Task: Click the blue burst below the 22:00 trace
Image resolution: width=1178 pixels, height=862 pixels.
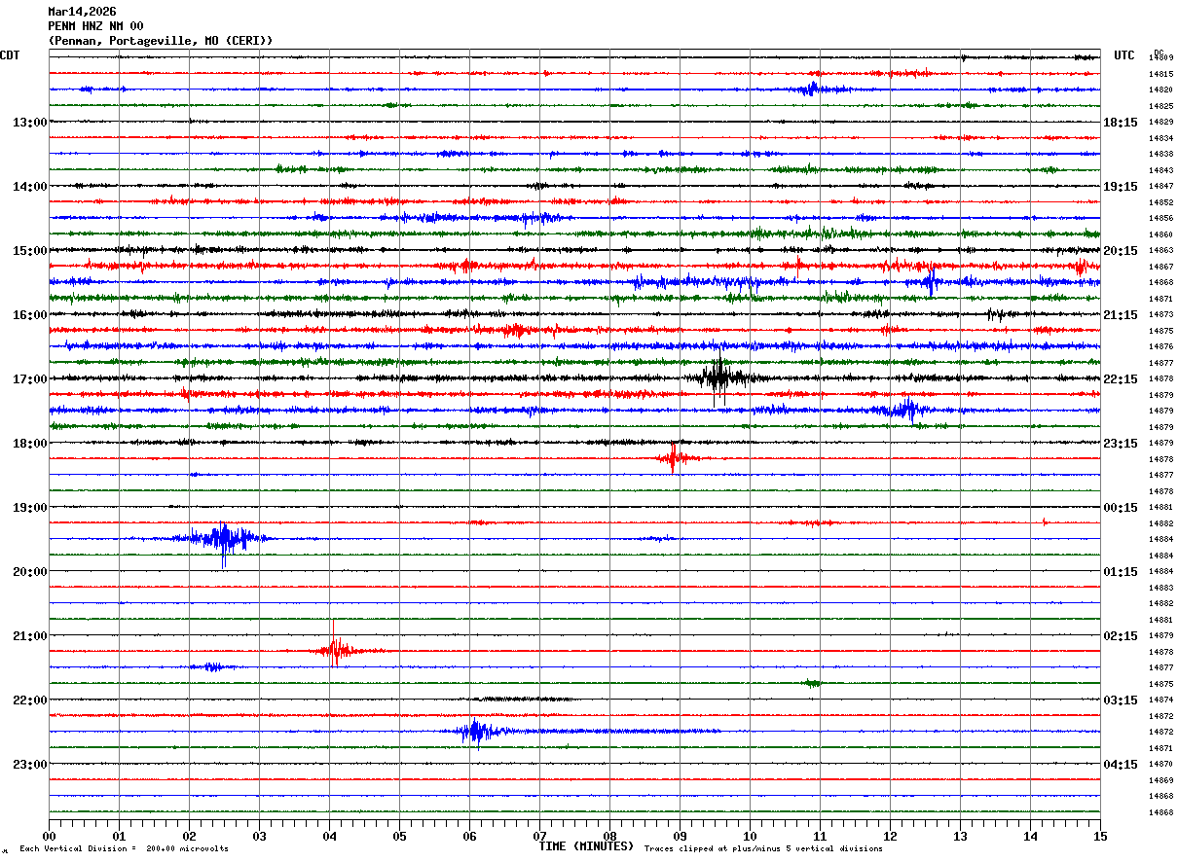Action: (x=476, y=732)
